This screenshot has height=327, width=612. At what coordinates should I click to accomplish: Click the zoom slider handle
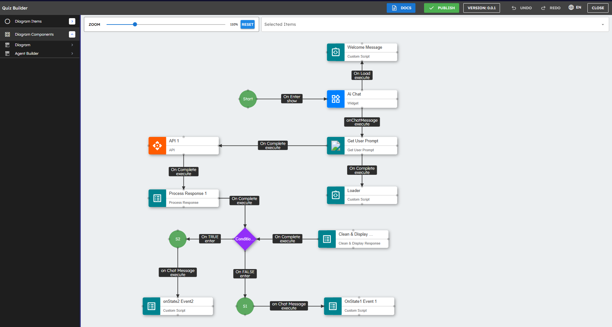[x=135, y=25]
